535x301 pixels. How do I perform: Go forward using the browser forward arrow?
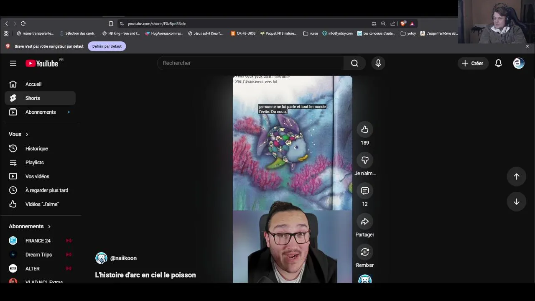click(15, 24)
